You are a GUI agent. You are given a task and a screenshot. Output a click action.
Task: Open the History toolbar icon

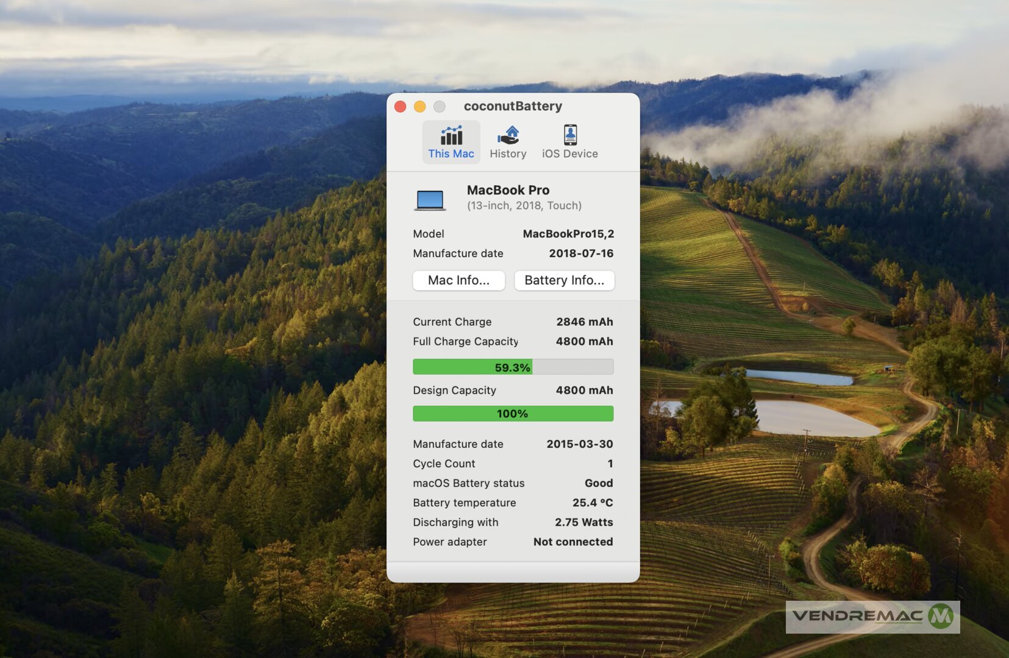(508, 135)
